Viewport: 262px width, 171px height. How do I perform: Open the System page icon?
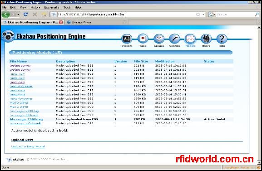click(x=127, y=39)
